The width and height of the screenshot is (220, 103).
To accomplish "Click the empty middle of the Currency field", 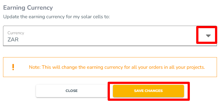I will coord(110,36).
